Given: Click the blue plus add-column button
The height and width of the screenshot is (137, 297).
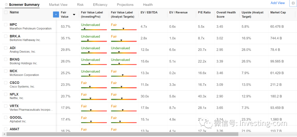Looking at the screenshot, I should click(x=56, y=15).
